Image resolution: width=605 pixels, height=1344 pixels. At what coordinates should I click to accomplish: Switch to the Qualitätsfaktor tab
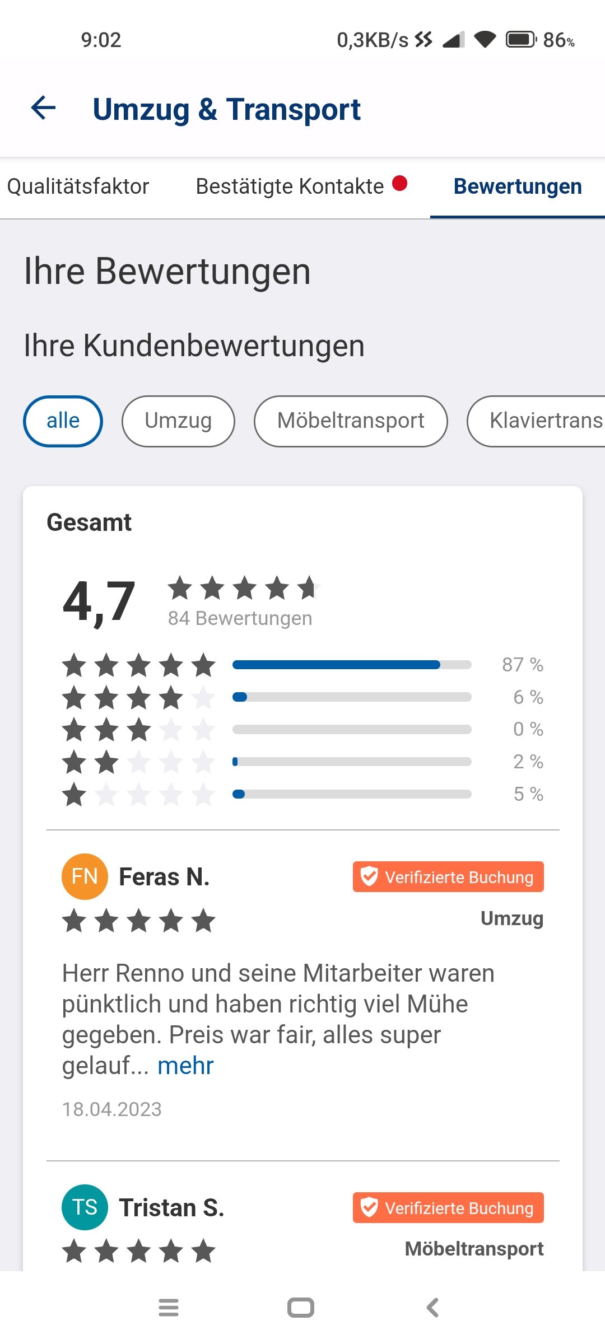[x=78, y=186]
